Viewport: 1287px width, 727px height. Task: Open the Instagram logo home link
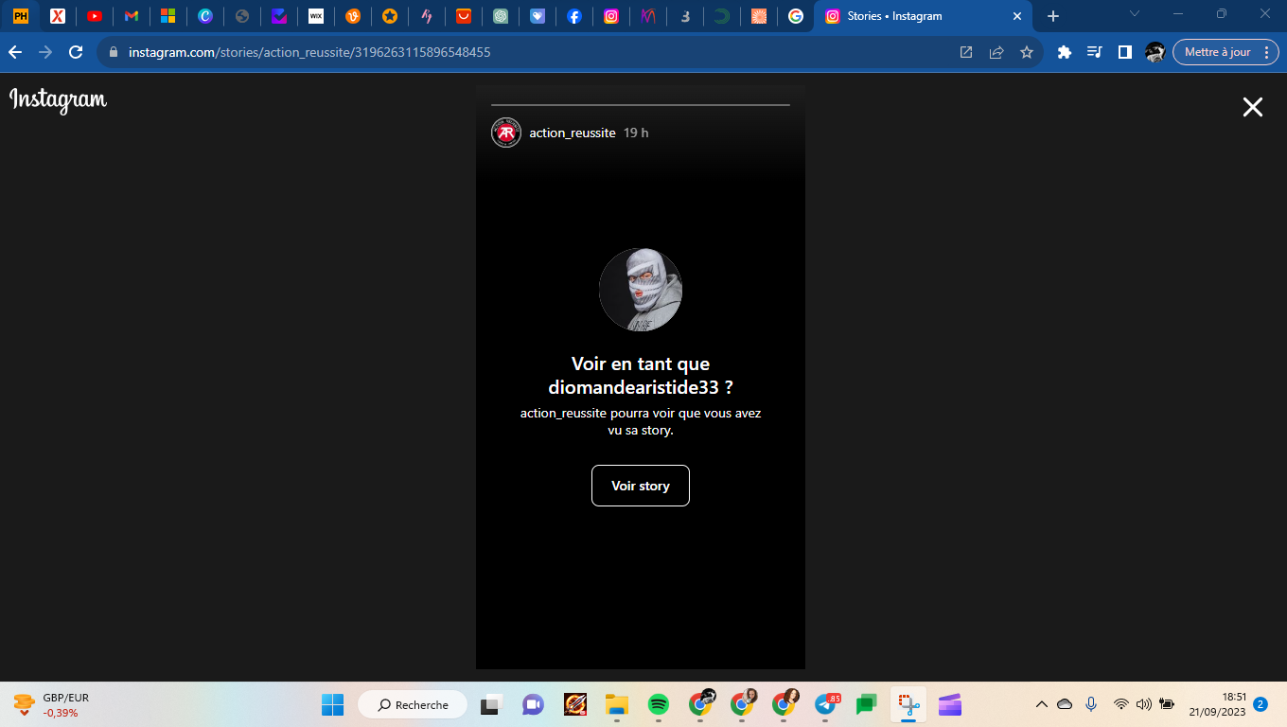tap(59, 100)
